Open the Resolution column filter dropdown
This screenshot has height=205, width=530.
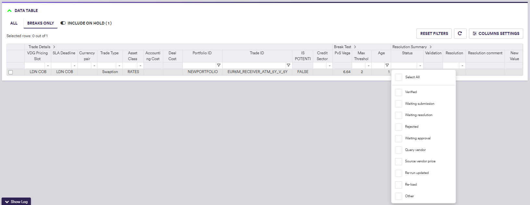point(462,66)
